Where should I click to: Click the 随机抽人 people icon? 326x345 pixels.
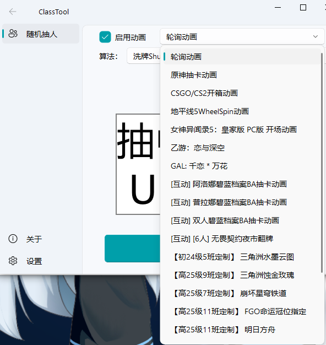[x=13, y=34]
